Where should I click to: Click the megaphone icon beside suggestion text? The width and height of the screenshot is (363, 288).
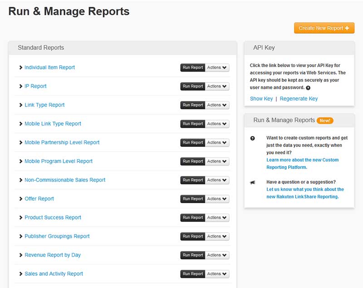click(253, 182)
